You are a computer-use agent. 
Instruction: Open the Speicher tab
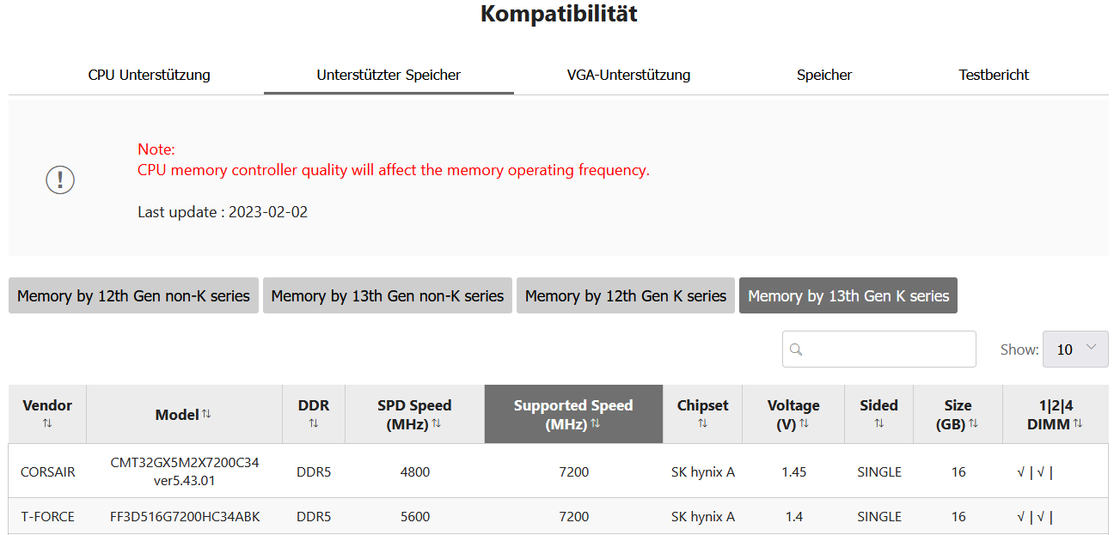(824, 75)
